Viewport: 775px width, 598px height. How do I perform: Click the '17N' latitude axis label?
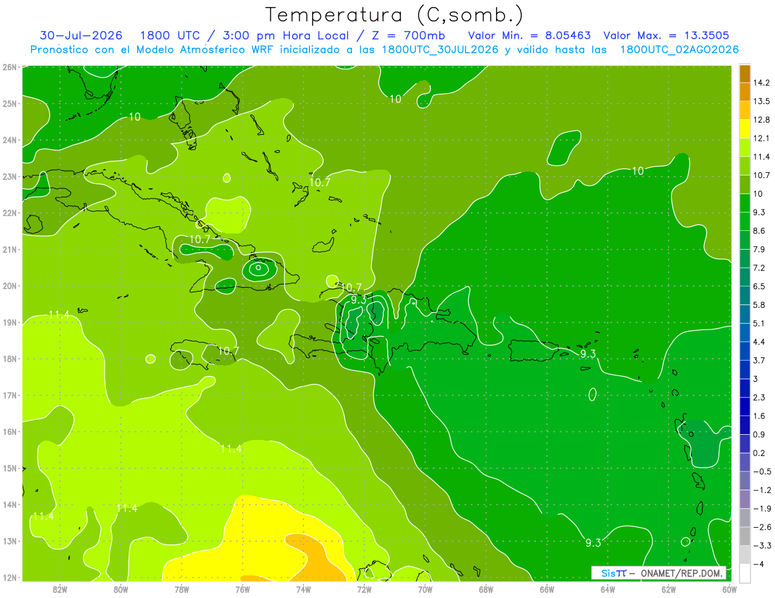click(9, 395)
